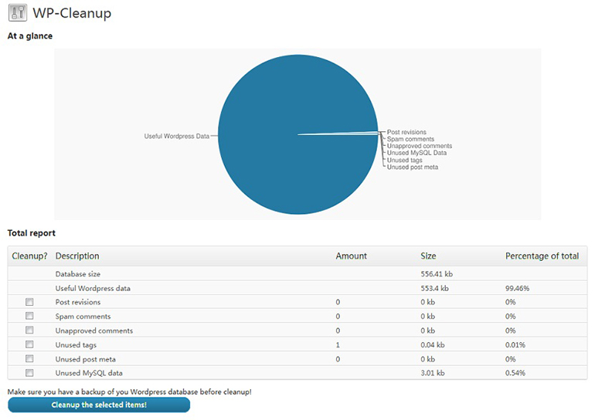Image resolution: width=595 pixels, height=420 pixels.
Task: Select the Unused MySQL Data chart label
Action: (x=416, y=153)
